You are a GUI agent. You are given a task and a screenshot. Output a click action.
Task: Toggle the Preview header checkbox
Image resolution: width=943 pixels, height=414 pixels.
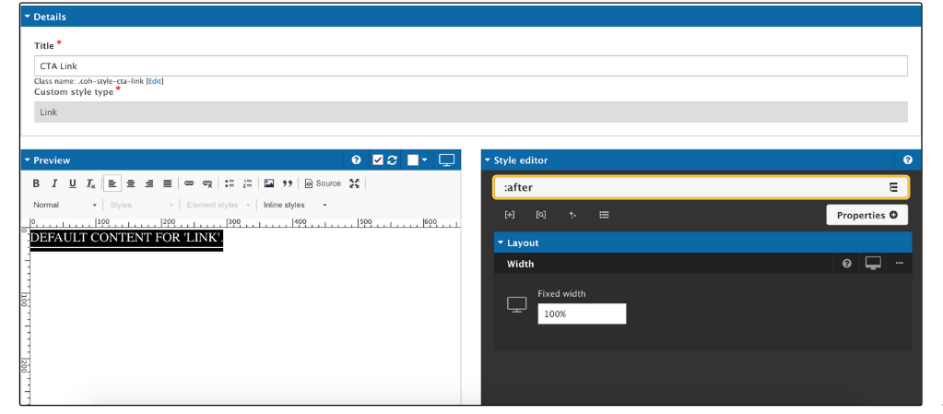[x=378, y=160]
